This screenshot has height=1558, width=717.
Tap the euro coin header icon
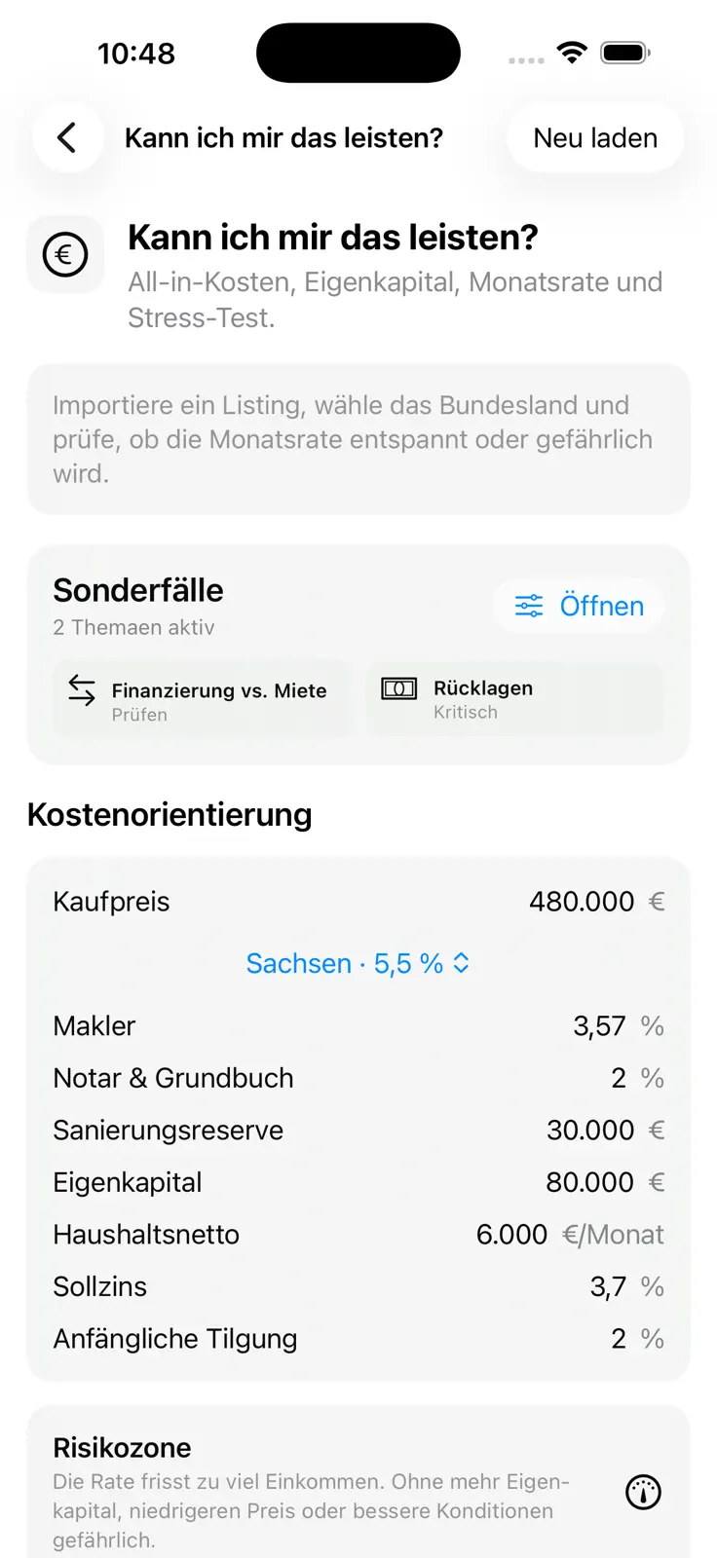pos(65,255)
